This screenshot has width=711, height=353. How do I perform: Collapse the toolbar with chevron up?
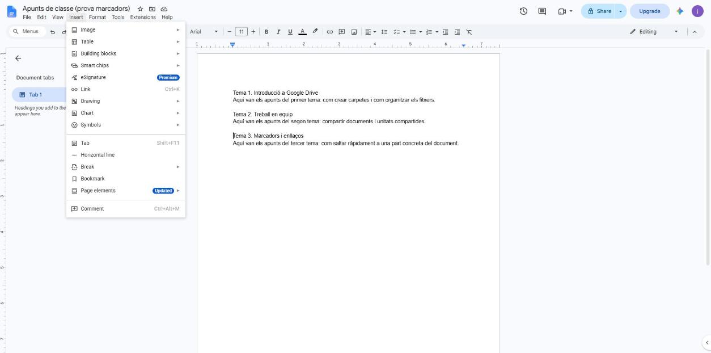coord(695,32)
